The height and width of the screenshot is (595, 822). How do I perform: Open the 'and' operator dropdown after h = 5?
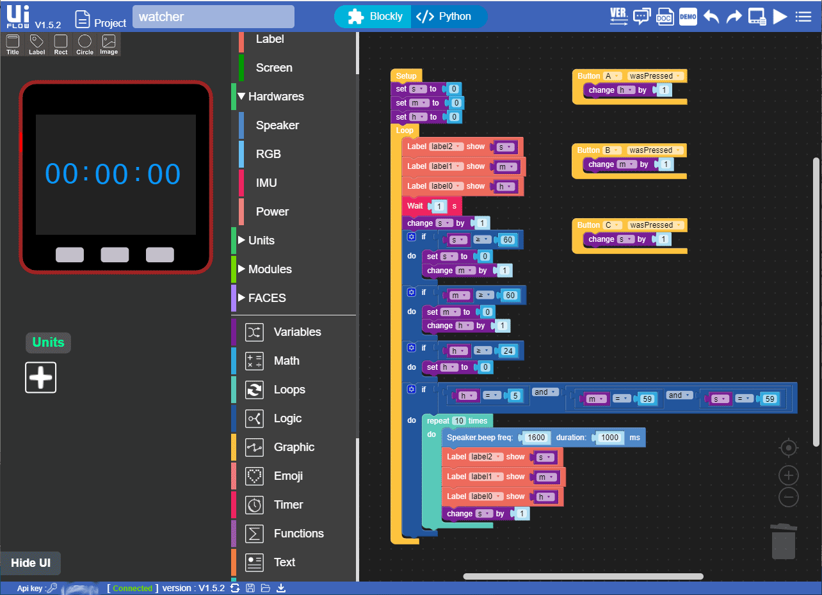(x=545, y=392)
